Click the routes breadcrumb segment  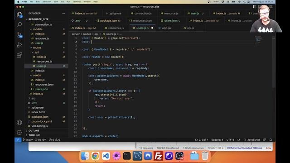(x=87, y=34)
